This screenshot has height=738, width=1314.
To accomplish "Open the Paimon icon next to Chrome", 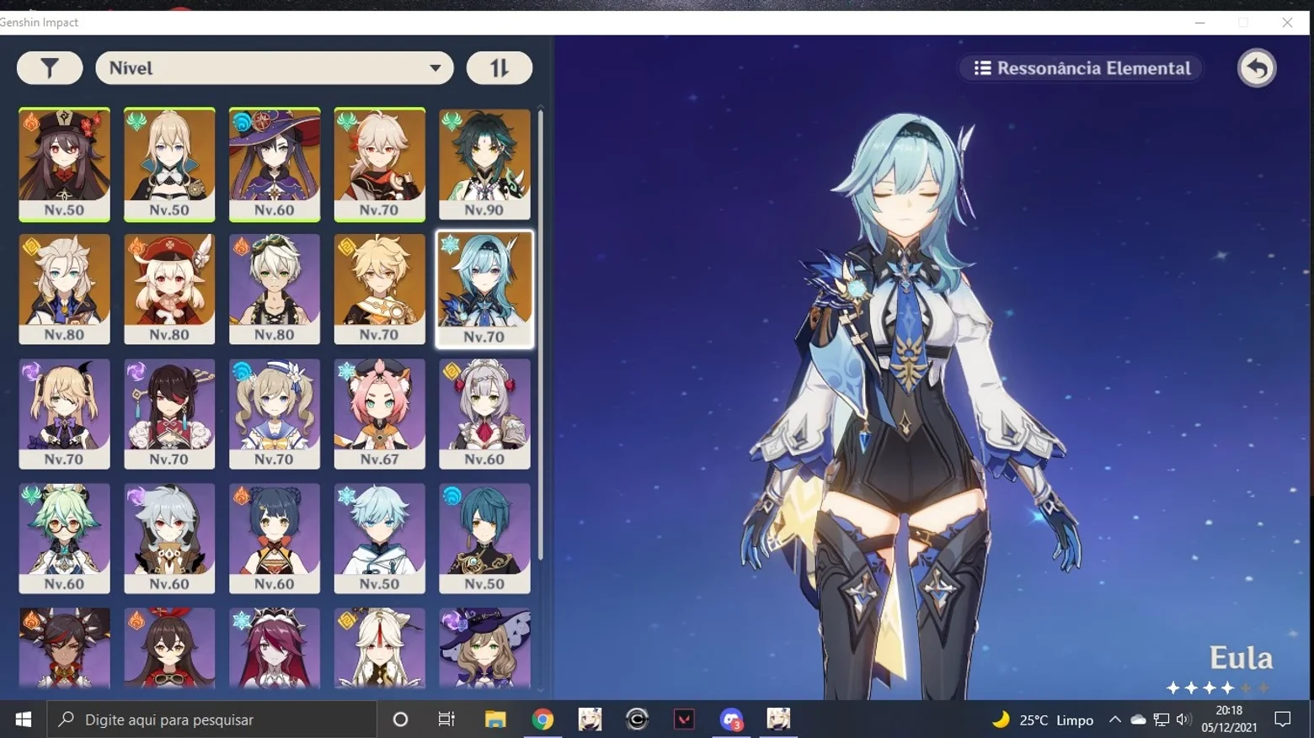I will [x=590, y=719].
